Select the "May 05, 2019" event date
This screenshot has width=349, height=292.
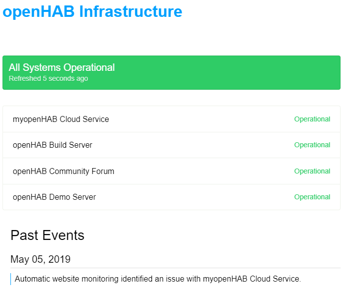click(40, 259)
